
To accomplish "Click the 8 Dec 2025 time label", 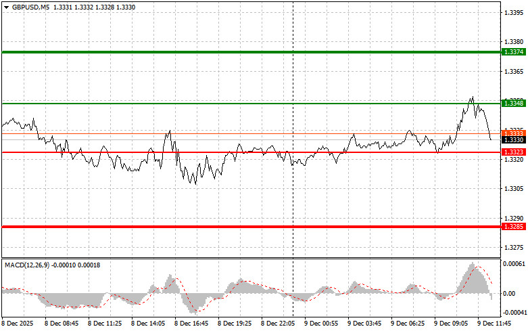I will 18,324.
